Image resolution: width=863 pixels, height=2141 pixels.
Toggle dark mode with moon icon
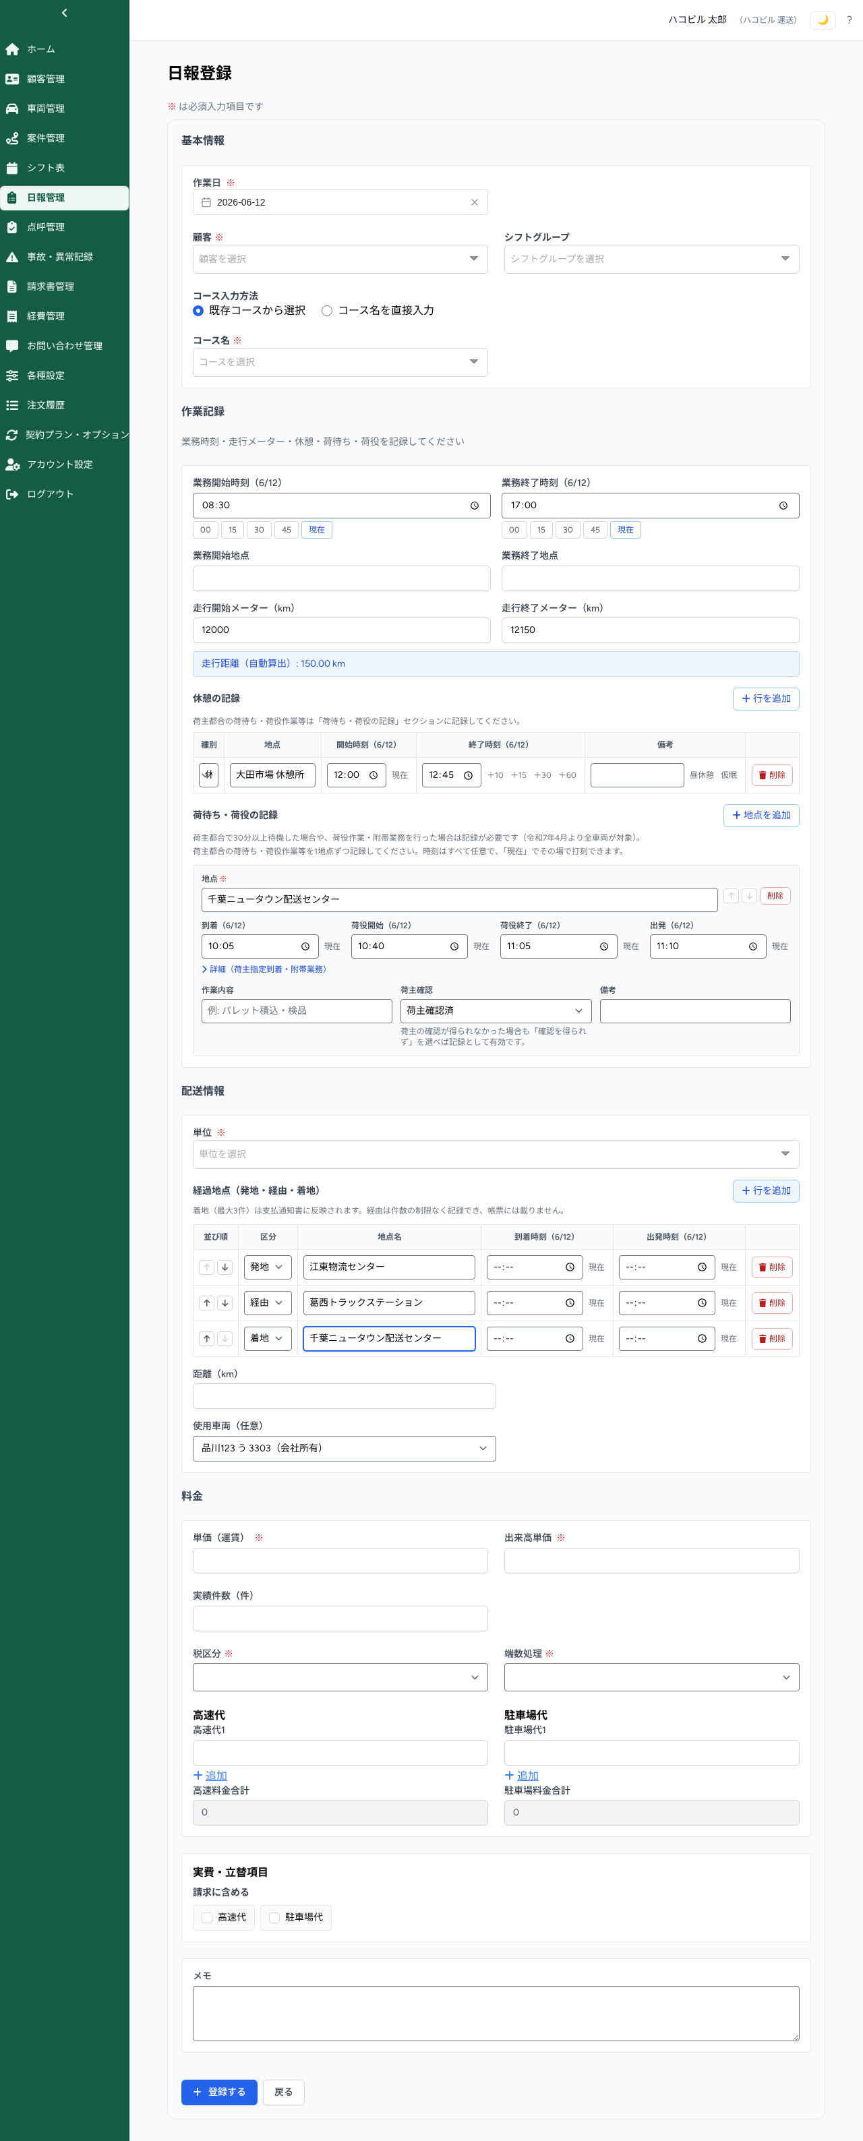click(x=823, y=20)
